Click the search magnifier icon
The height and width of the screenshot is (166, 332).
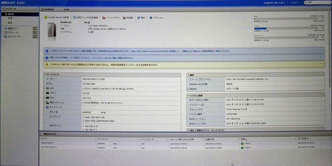306,3
